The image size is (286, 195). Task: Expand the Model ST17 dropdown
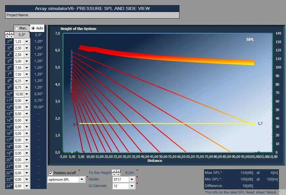[x=132, y=179]
